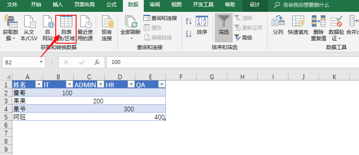Expand the 全部刷新 dropdown arrow
The image size is (359, 155).
tap(131, 39)
